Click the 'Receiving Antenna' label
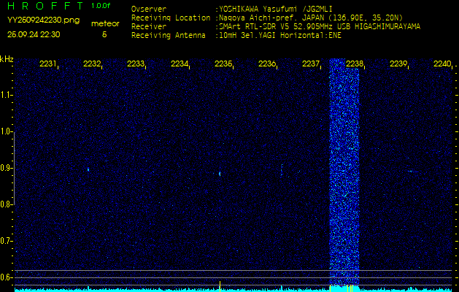Viewport: 459px width, 292px height. (x=169, y=36)
